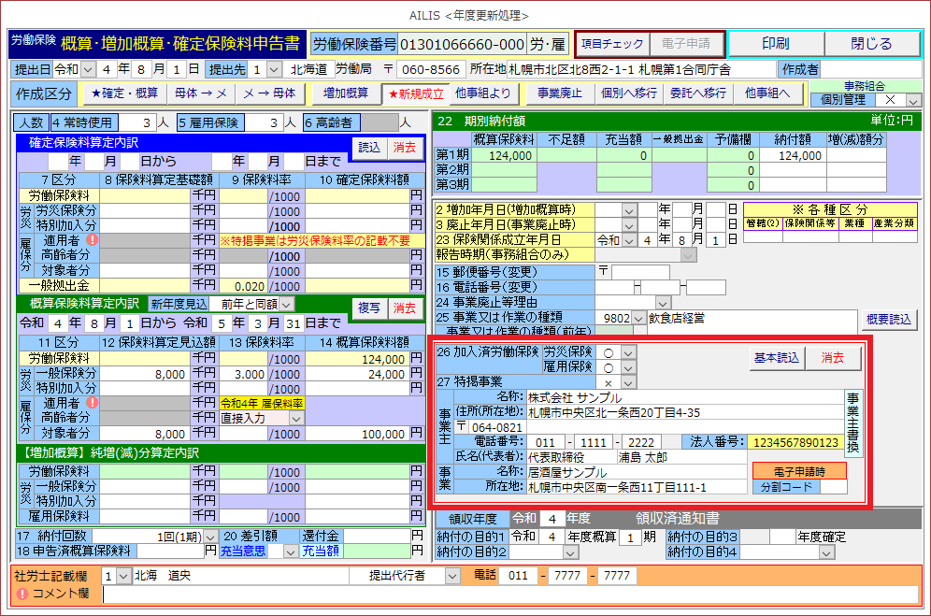Open the 前年と同額 新年度見込 dropdown

[286, 304]
